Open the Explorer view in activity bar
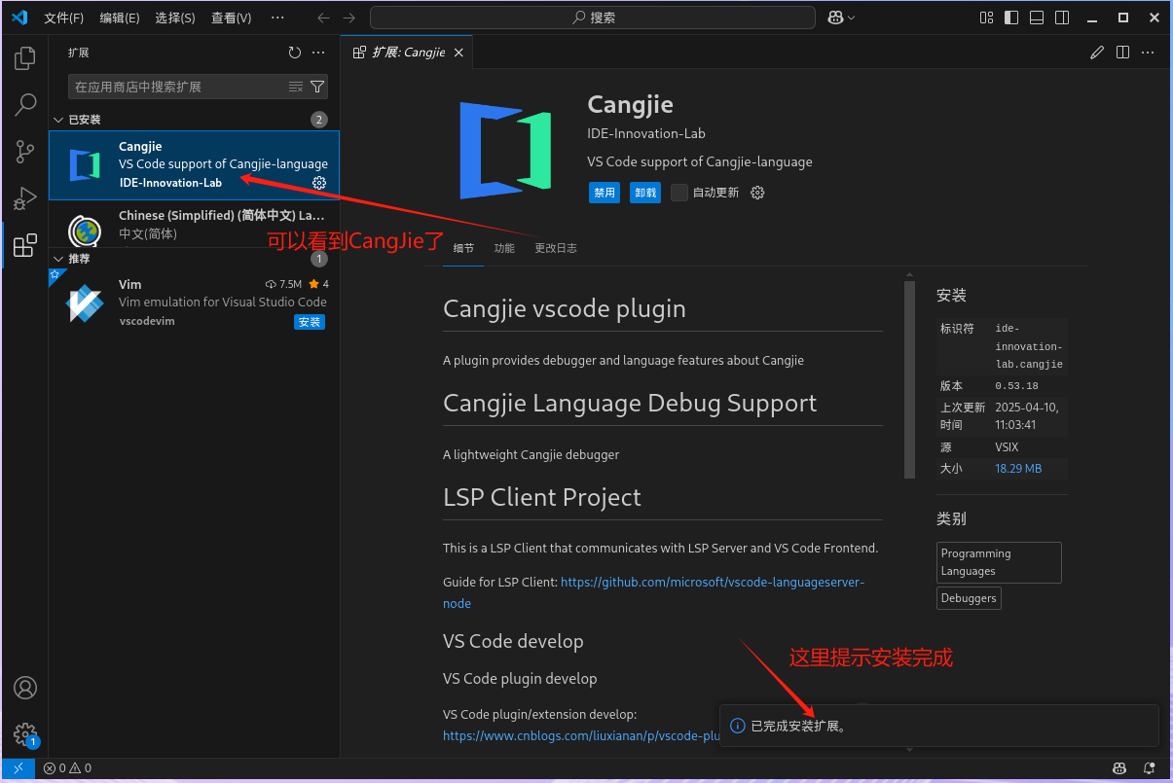 [25, 58]
